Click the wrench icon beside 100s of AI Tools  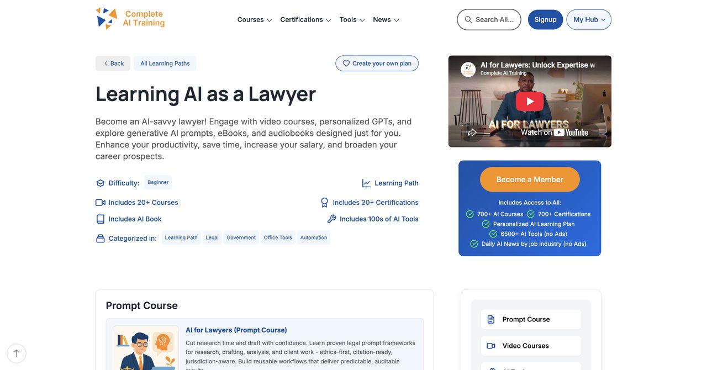pos(331,219)
